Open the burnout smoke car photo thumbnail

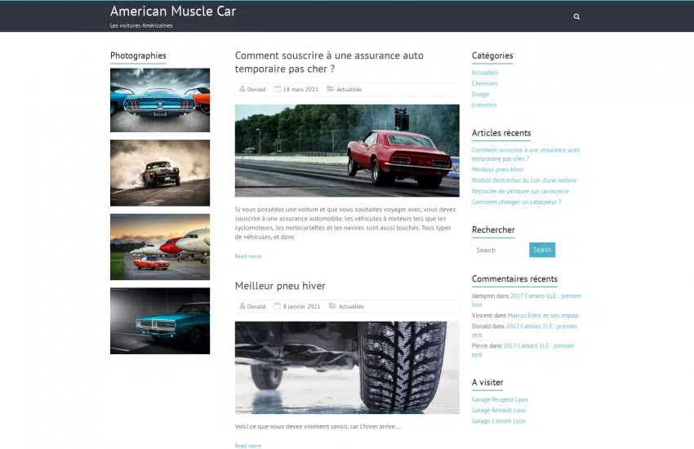click(160, 172)
